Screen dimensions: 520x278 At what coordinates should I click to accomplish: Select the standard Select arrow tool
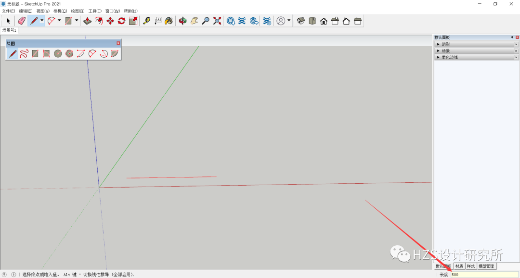[8, 21]
